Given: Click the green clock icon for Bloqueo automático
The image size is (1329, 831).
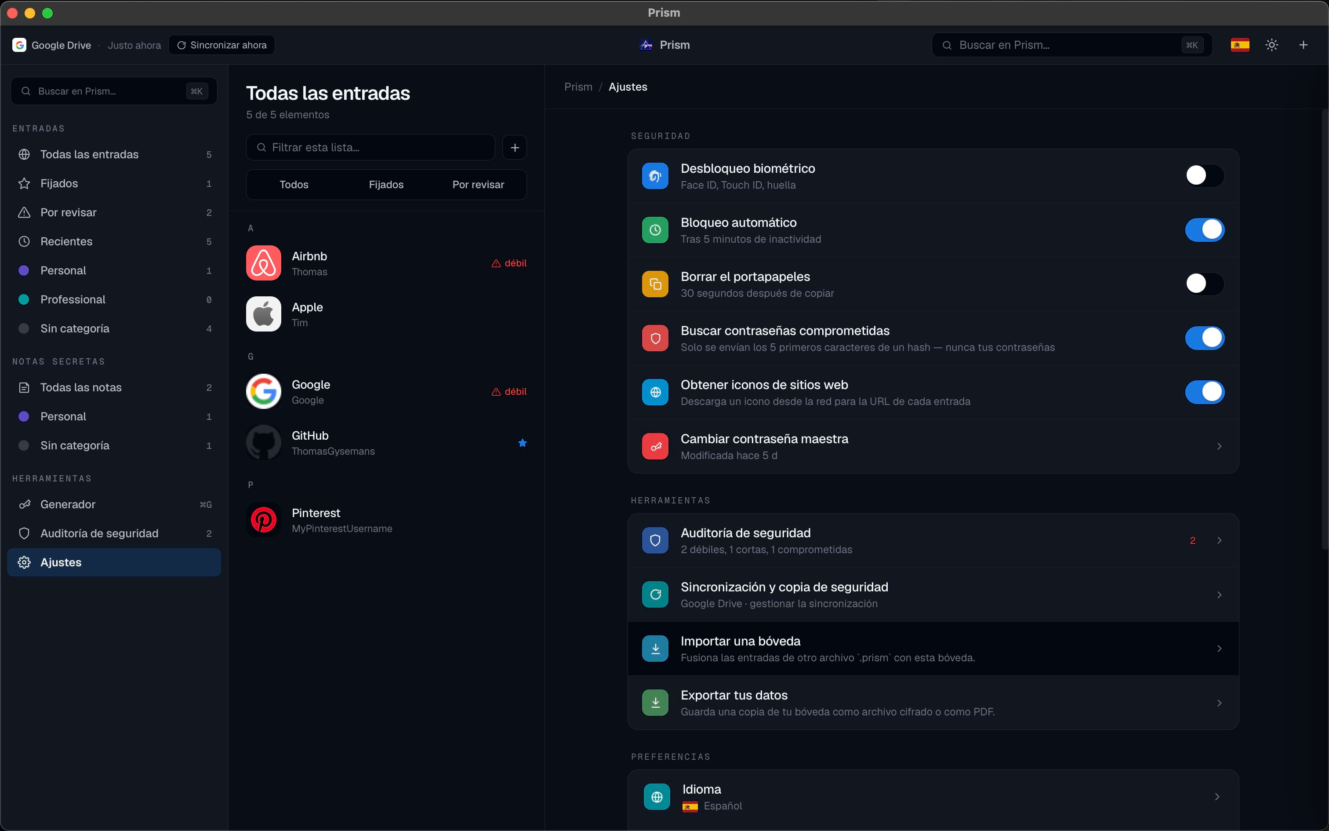Looking at the screenshot, I should (655, 230).
